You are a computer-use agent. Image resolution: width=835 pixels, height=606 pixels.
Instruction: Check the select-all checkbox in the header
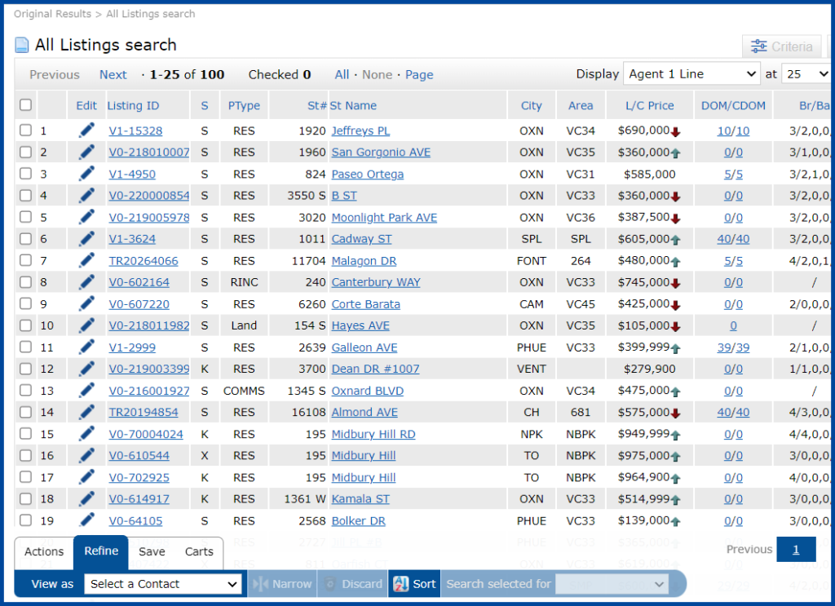pyautogui.click(x=25, y=104)
